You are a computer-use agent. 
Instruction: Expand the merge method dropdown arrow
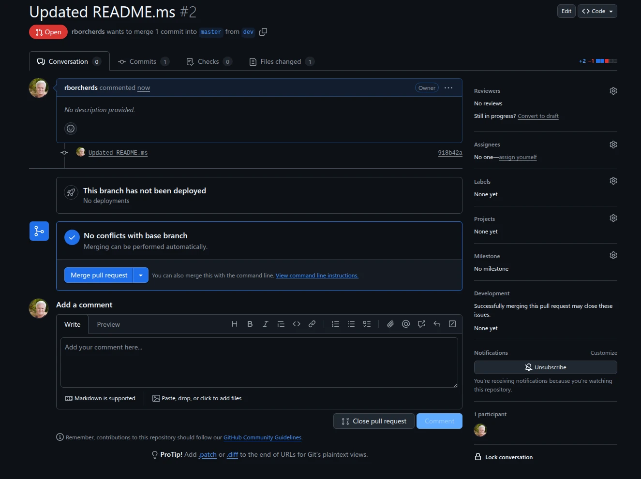pyautogui.click(x=141, y=275)
